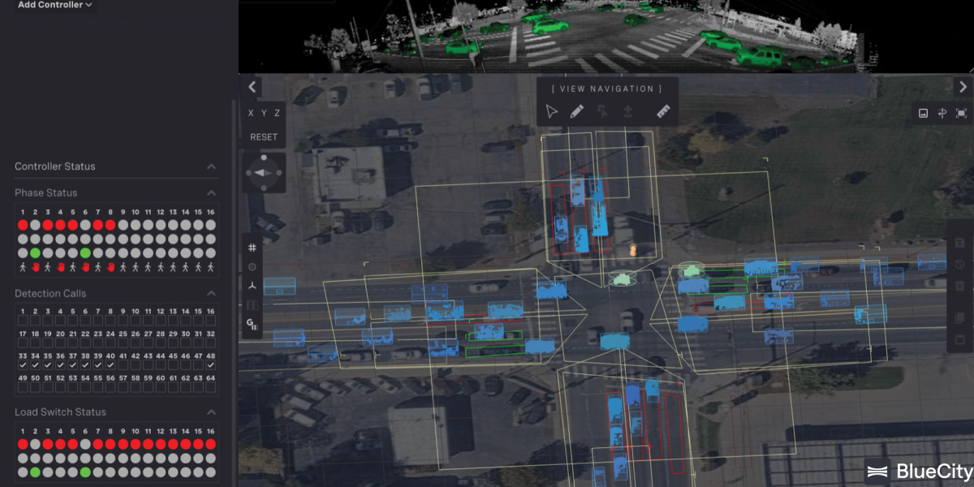Viewport: 974px width, 487px height.
Task: Click the three-axis icon in left toolbar
Action: [x=252, y=286]
